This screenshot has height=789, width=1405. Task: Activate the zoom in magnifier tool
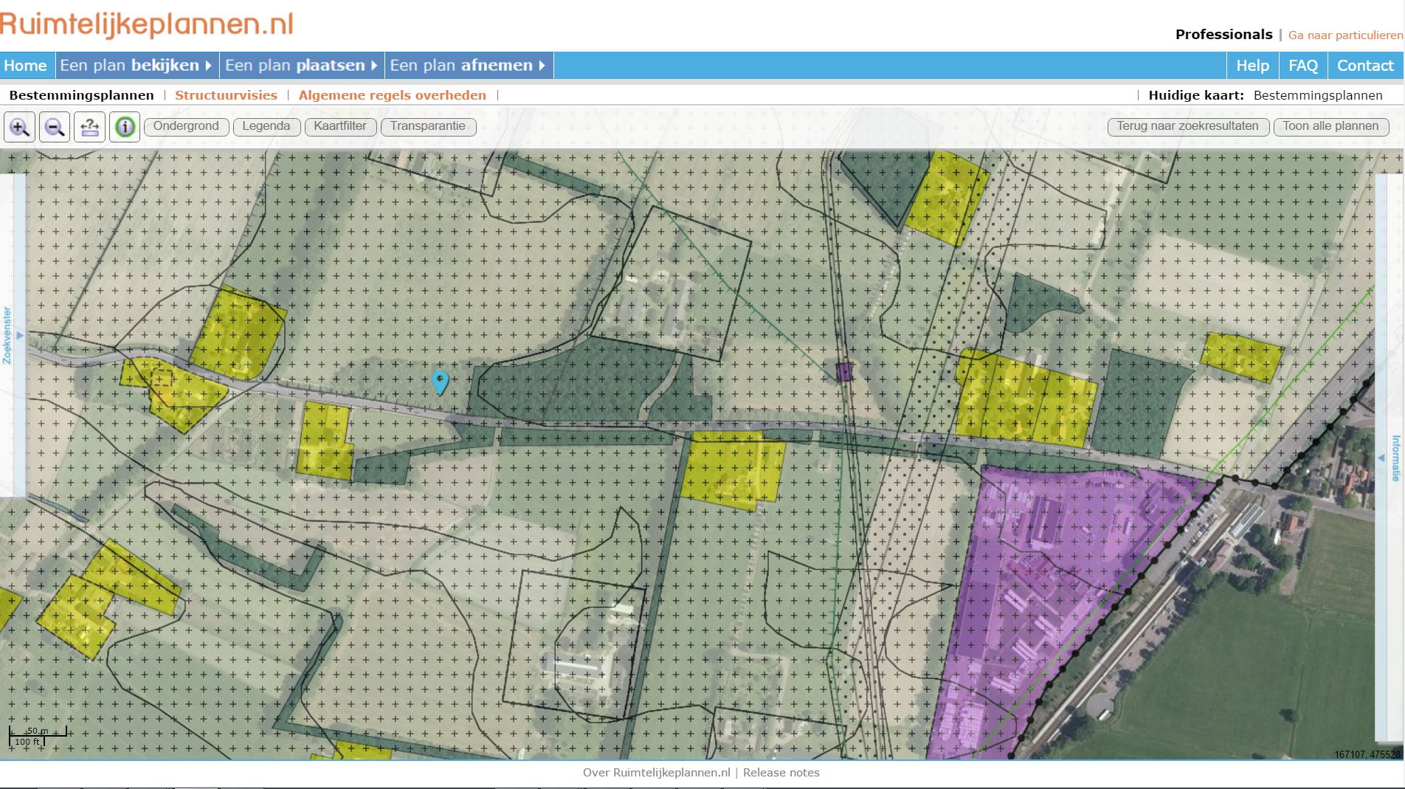(x=19, y=127)
